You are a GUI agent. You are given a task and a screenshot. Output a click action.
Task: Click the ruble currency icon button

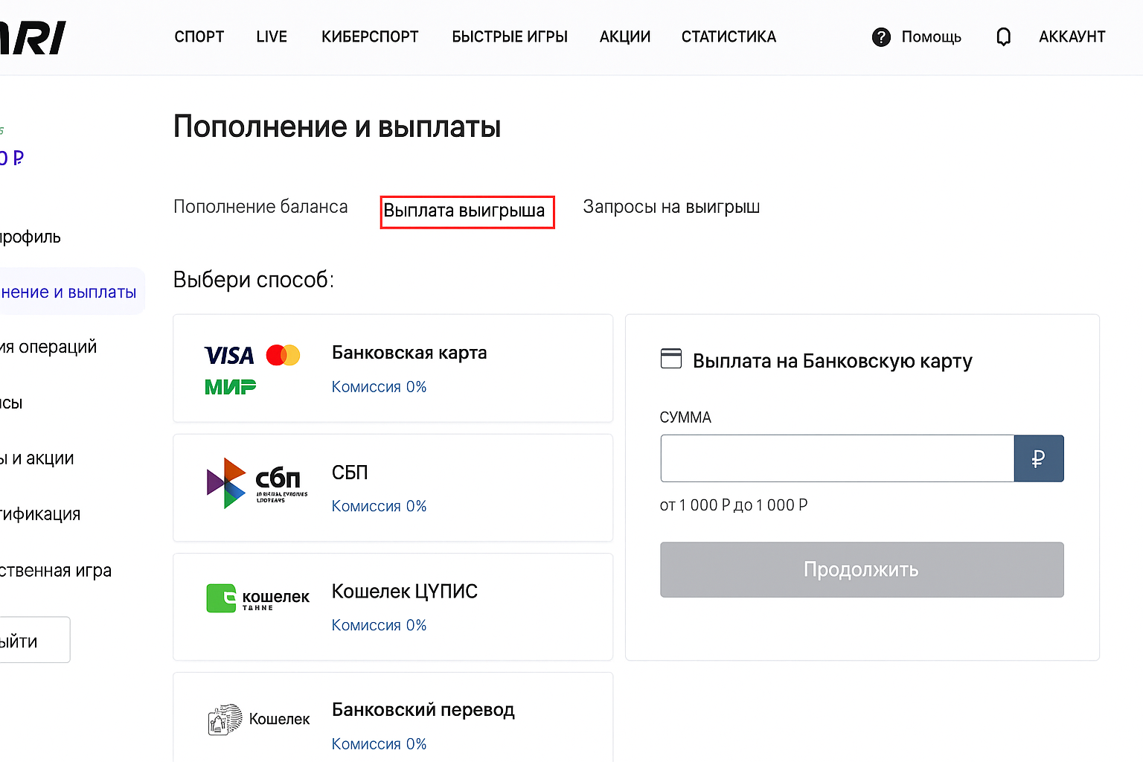tap(1038, 458)
